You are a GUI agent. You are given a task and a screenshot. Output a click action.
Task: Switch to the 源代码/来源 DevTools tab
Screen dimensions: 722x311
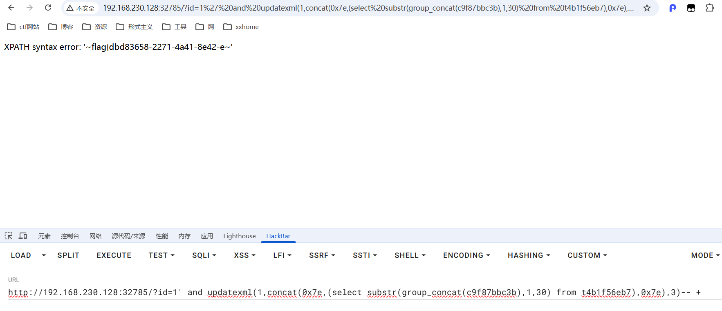[x=128, y=236]
